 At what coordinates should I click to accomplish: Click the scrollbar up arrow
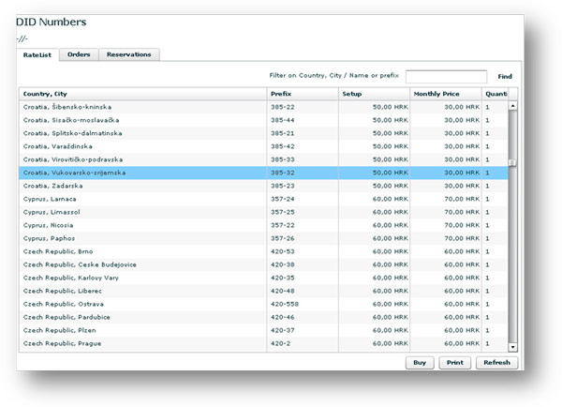[513, 106]
